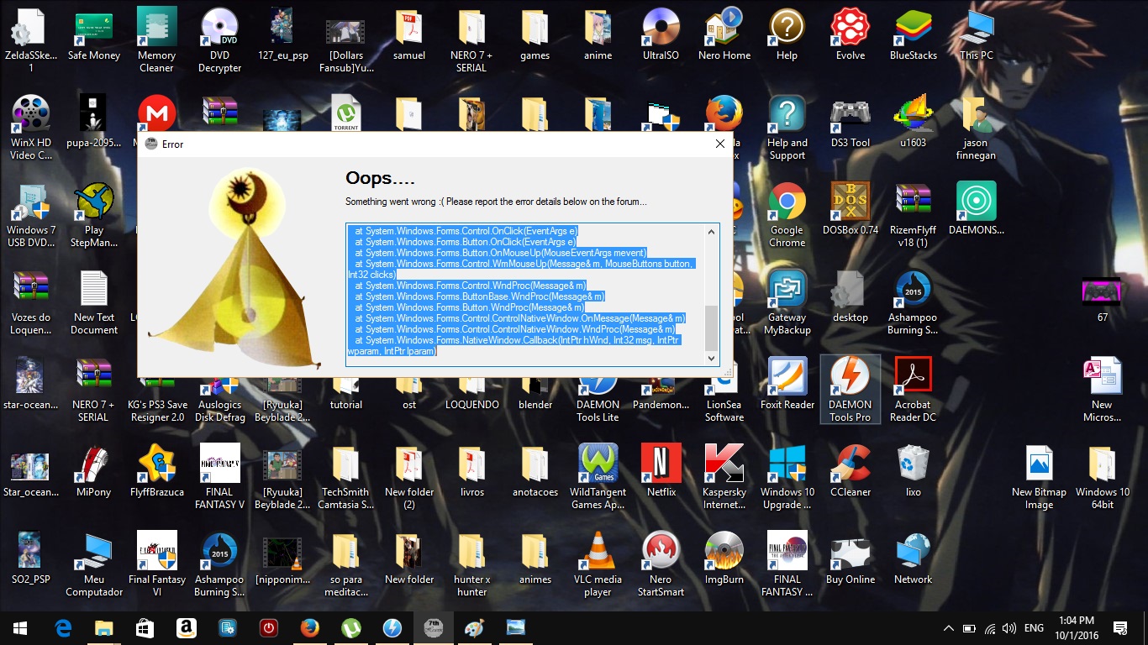Viewport: 1148px width, 645px height.
Task: Select the New Bitmap Image icon
Action: click(x=1039, y=477)
